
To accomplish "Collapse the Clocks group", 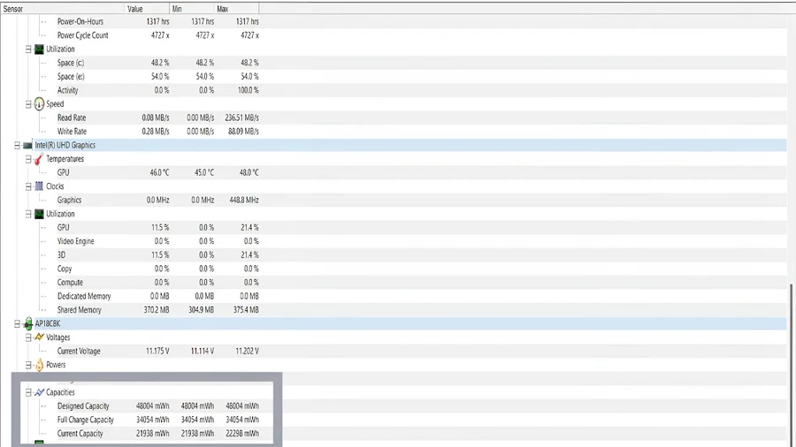I will (28, 186).
